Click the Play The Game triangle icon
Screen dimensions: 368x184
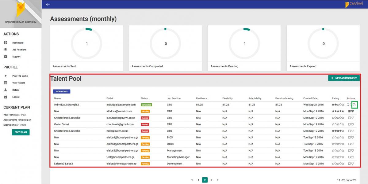(6, 76)
